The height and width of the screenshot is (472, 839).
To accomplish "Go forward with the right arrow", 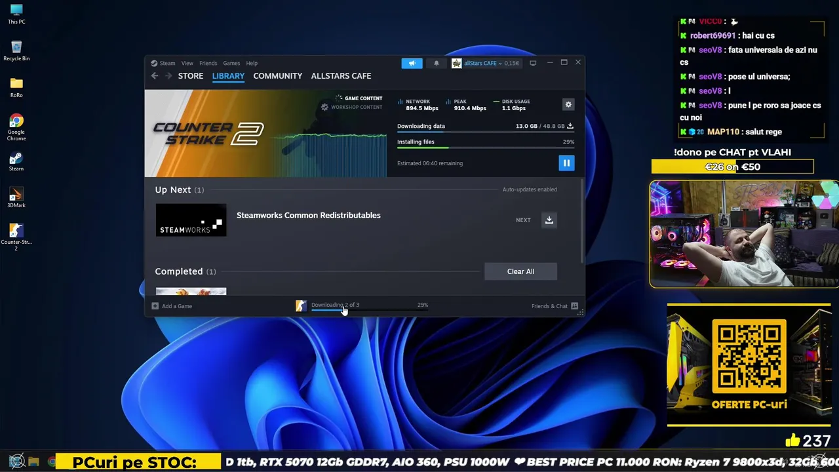I will coord(168,76).
